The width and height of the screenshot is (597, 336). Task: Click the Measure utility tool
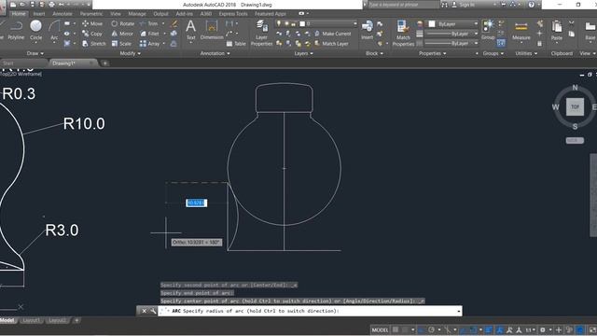point(521,31)
